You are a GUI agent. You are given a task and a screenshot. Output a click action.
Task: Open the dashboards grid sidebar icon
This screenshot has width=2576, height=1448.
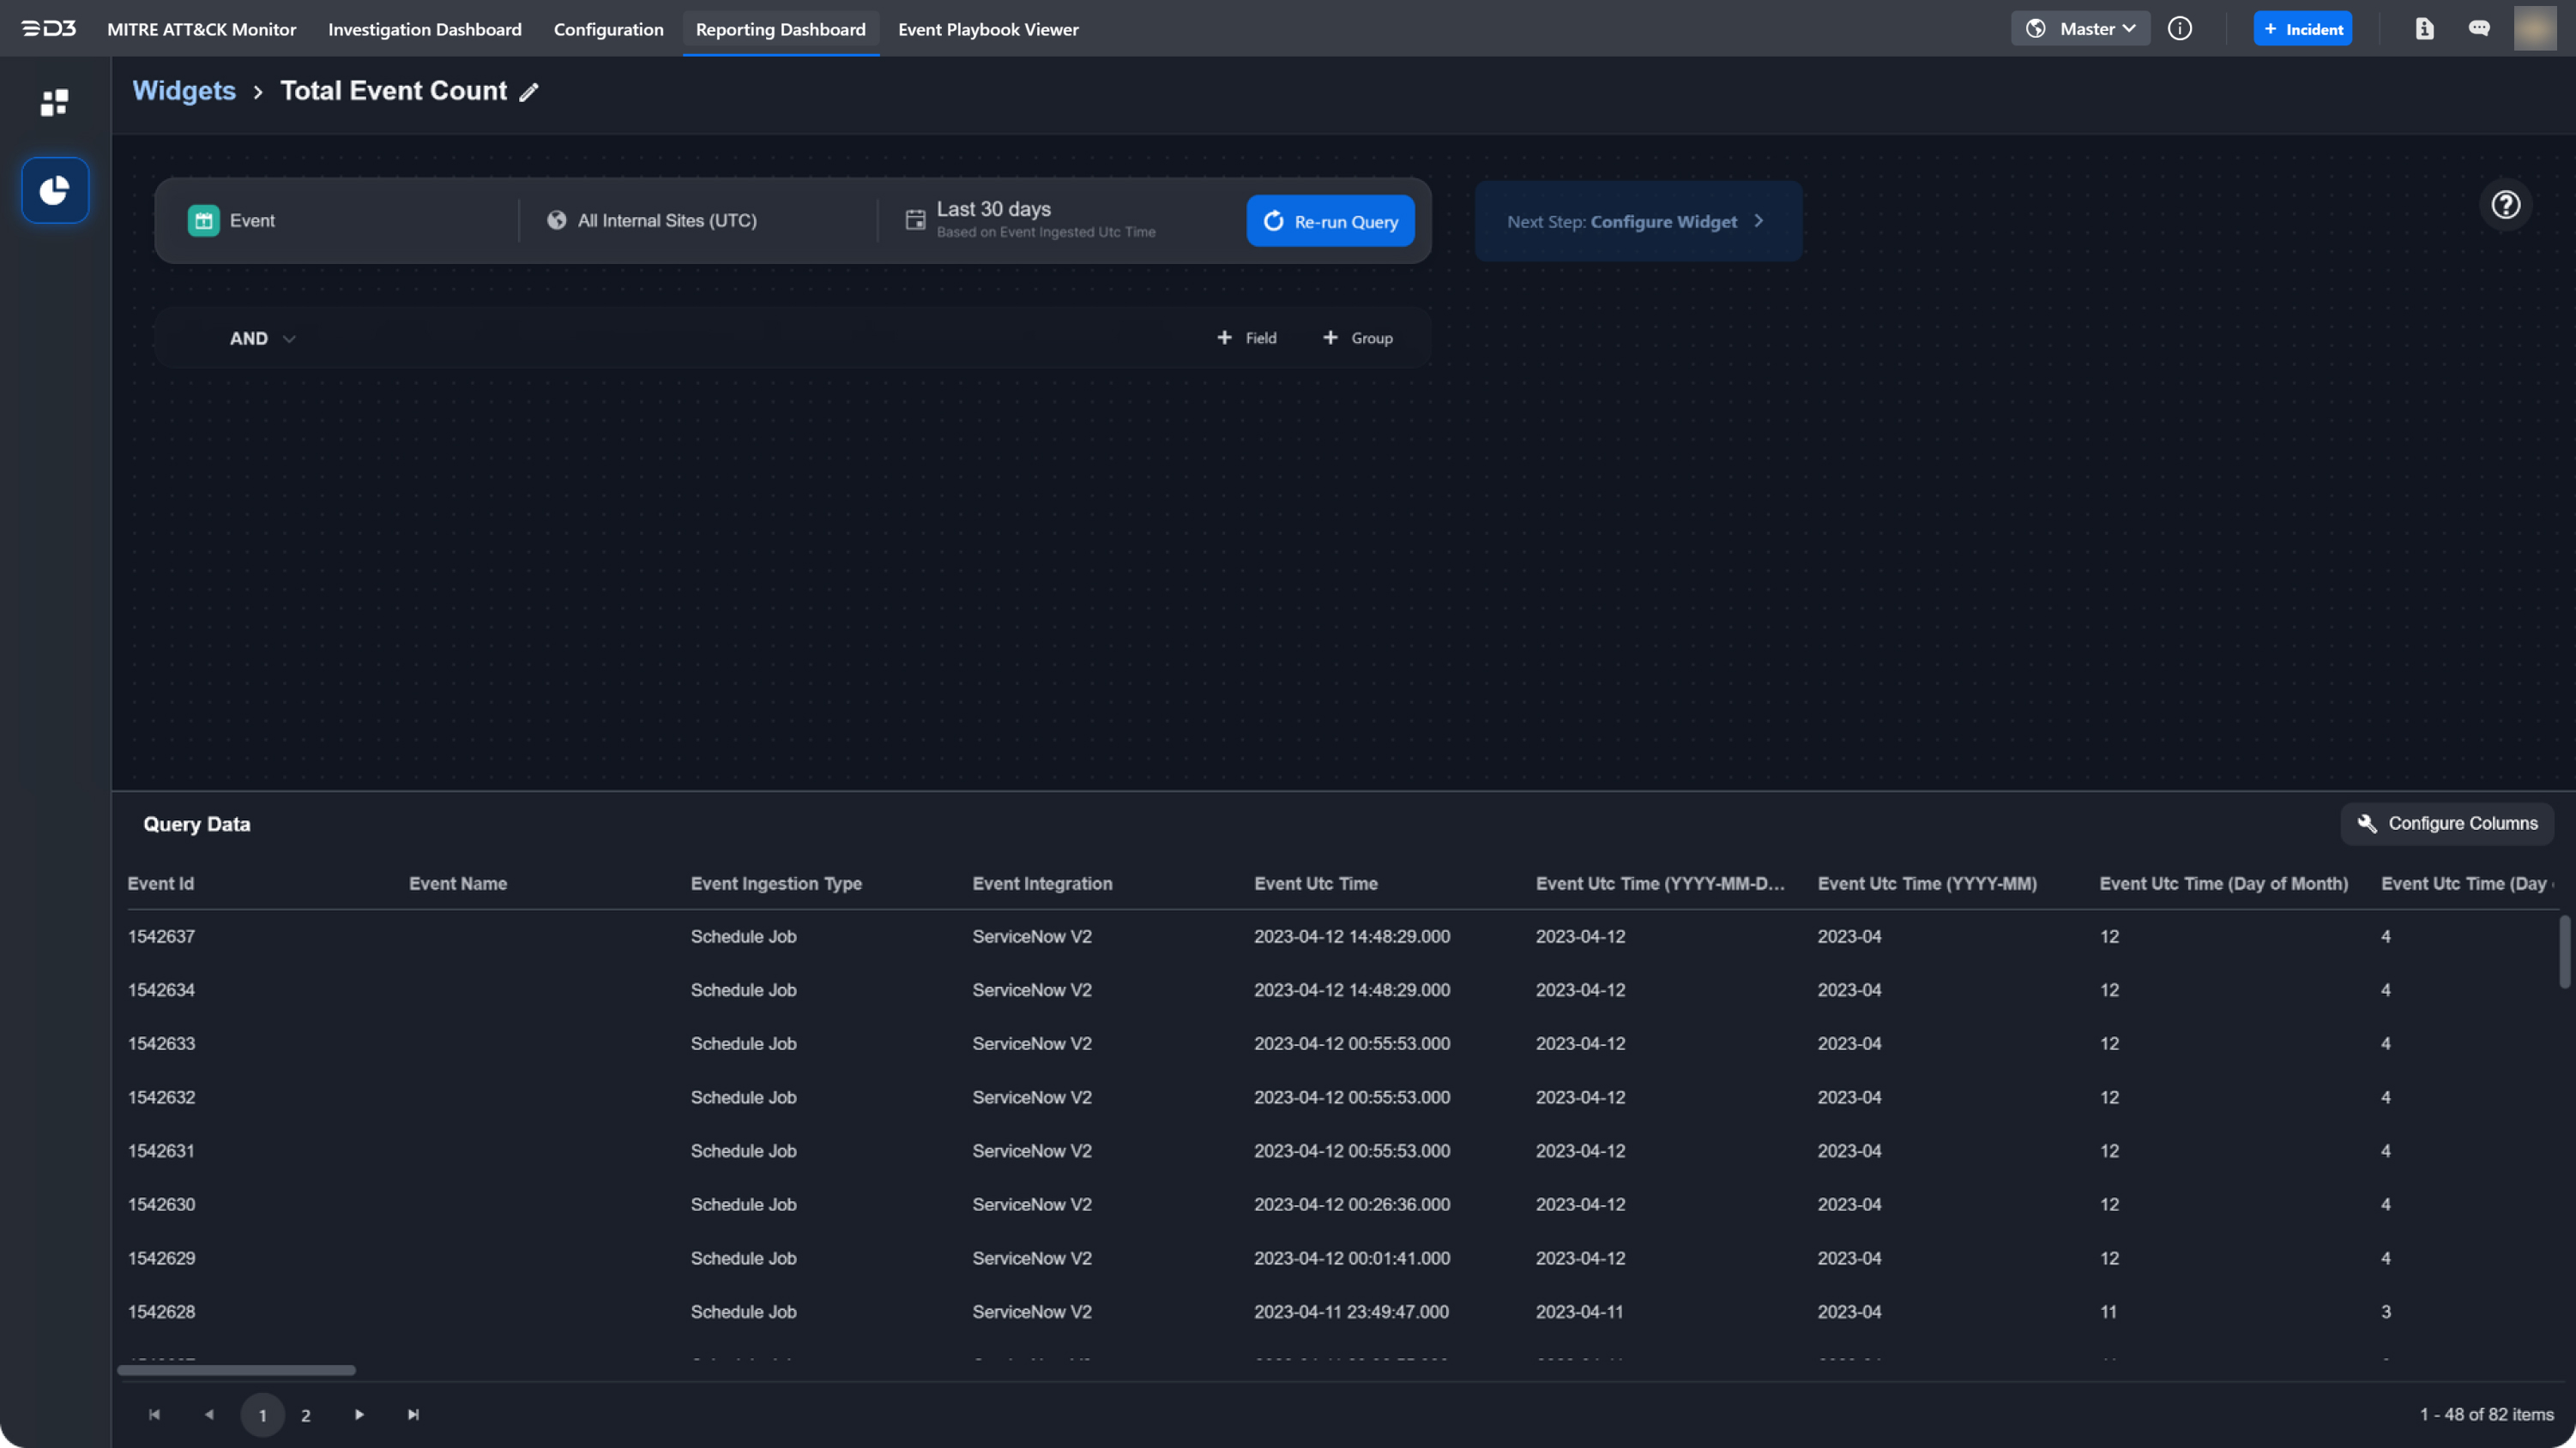click(x=54, y=102)
